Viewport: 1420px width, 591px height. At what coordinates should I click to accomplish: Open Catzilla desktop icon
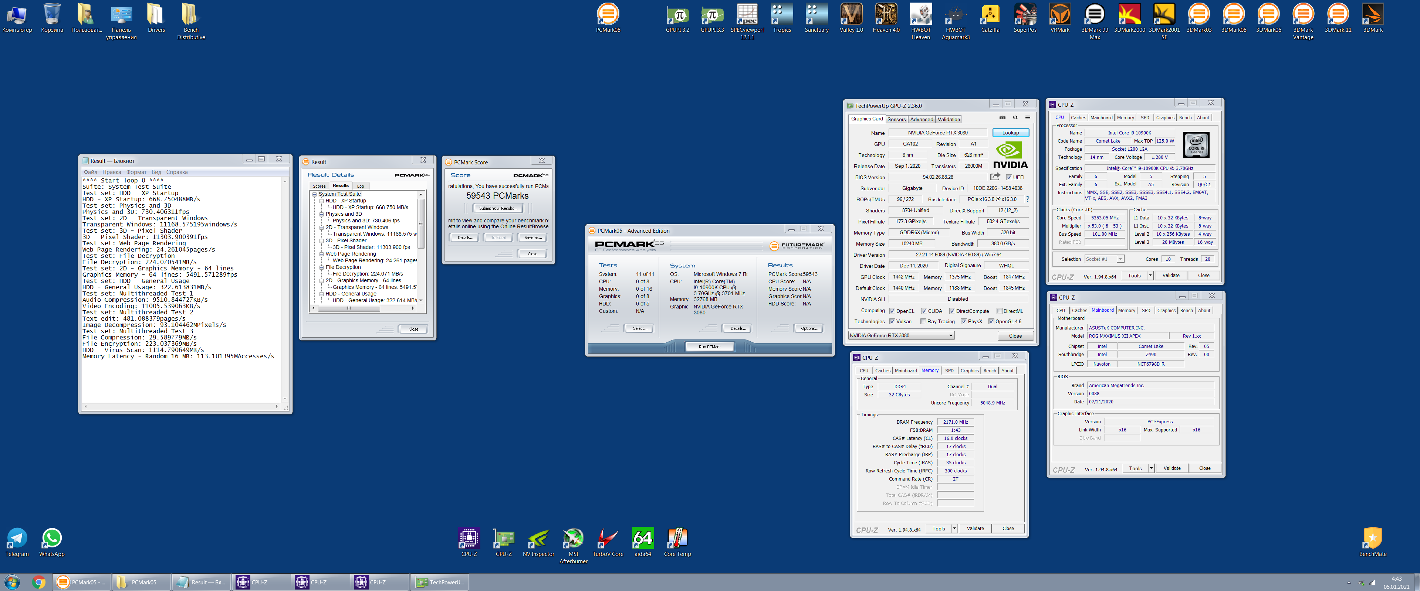click(x=990, y=18)
